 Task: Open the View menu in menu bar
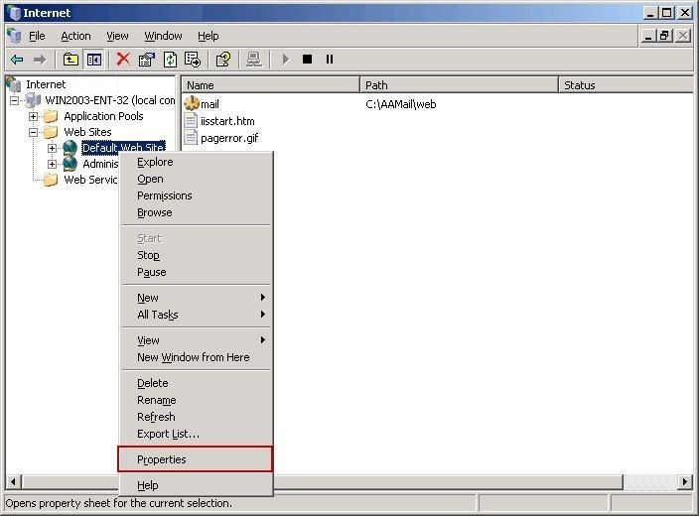pos(117,36)
